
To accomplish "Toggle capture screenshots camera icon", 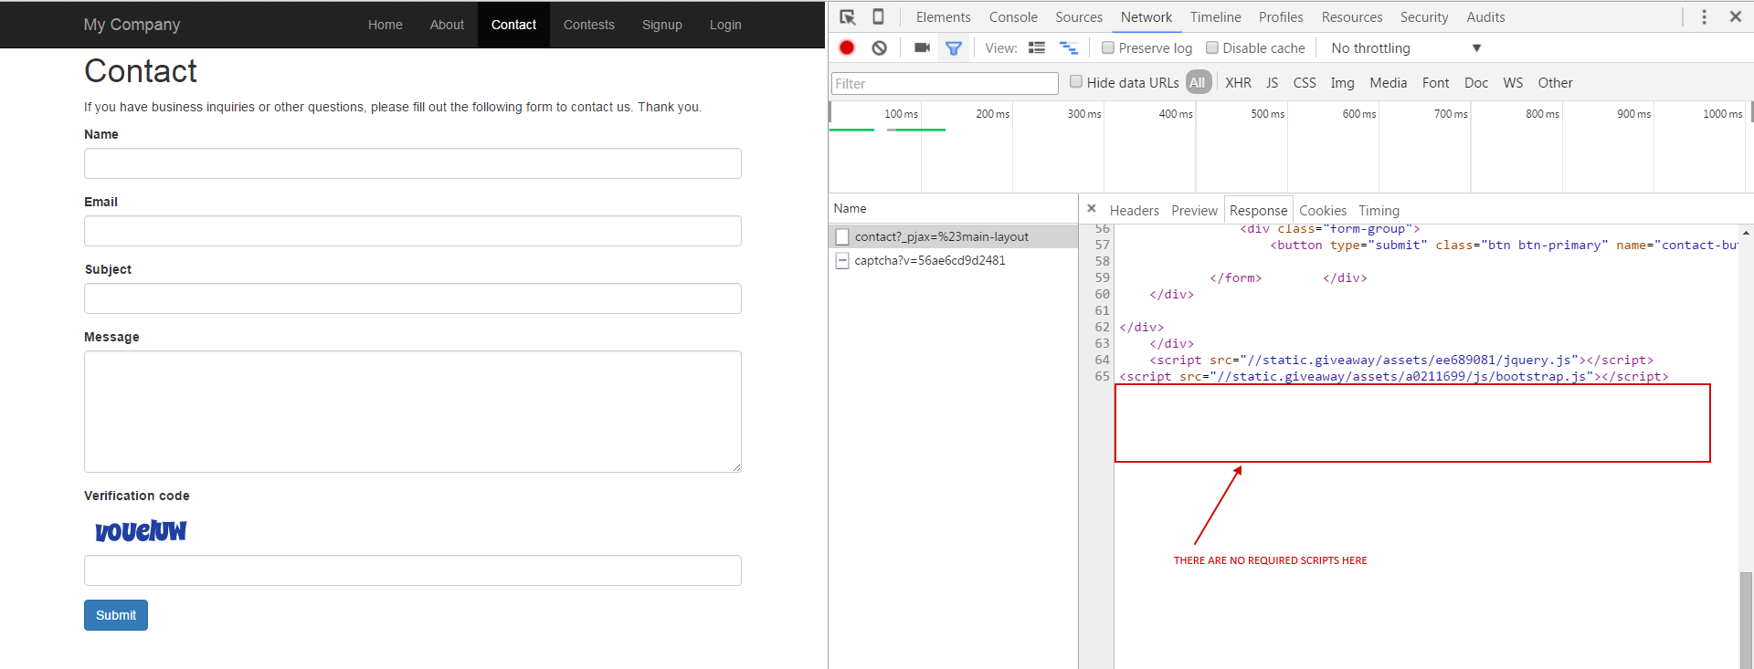I will point(922,47).
